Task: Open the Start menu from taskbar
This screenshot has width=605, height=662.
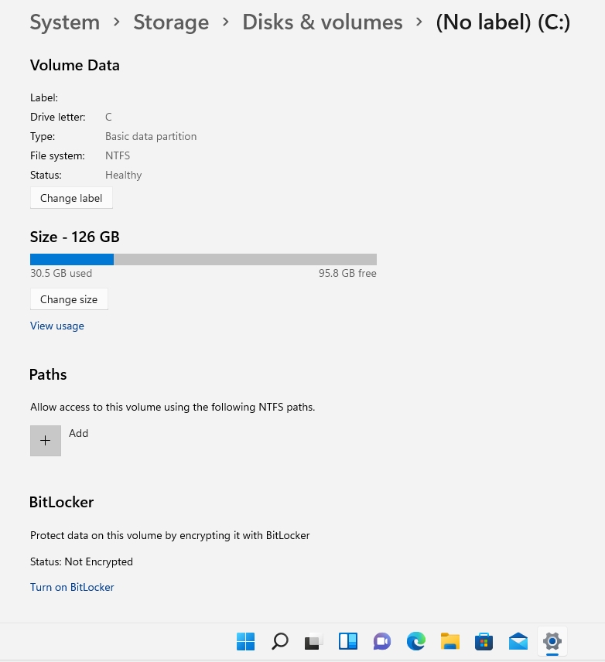Action: tap(245, 641)
